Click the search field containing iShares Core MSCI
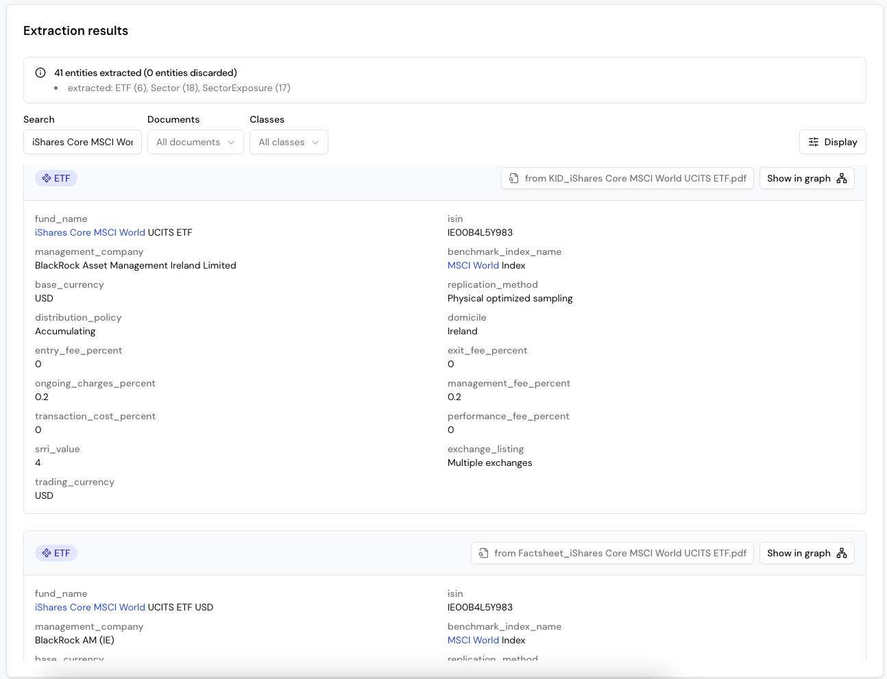 point(82,142)
